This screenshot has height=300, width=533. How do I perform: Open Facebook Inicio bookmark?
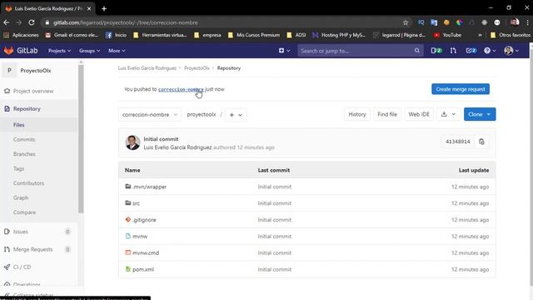tap(116, 35)
